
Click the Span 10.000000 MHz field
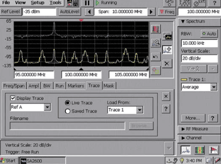pos(120,12)
